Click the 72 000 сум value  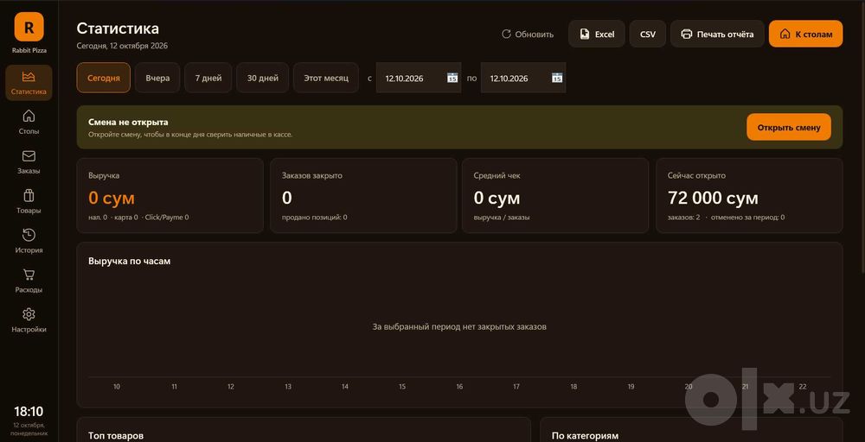713,198
